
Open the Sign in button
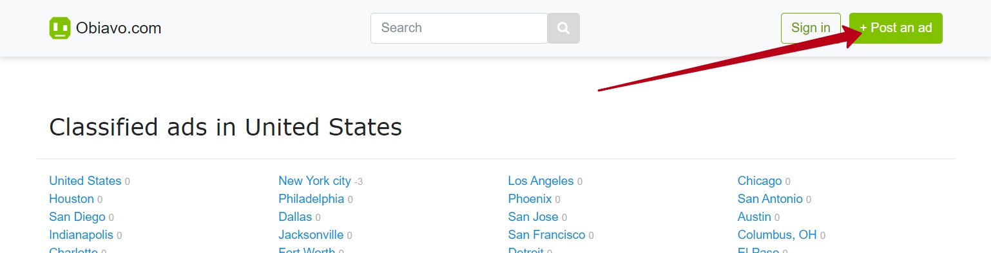(x=811, y=28)
